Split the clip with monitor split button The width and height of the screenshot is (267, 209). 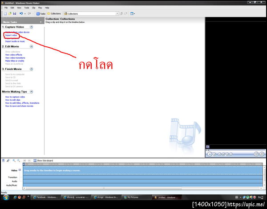click(x=256, y=154)
